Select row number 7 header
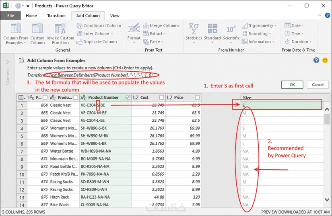This screenshot has height=216, width=332. 22,152
